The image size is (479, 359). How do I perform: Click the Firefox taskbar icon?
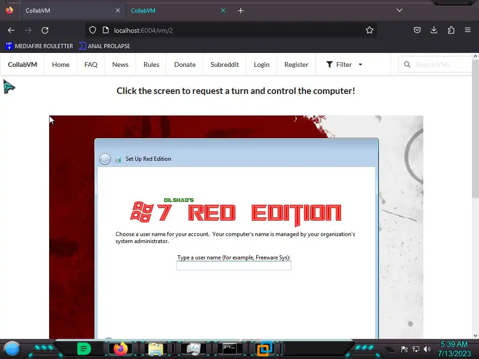tap(120, 348)
